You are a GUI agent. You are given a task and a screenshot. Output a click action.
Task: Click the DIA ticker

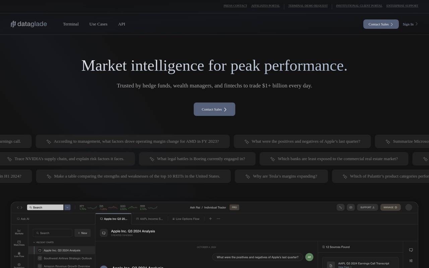(x=108, y=207)
